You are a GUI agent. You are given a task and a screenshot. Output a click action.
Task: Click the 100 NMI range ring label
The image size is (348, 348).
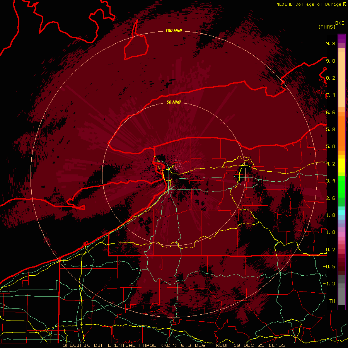tap(174, 31)
